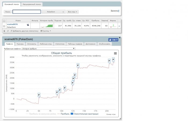Open the PokerDom site dropdown
Viewport: 188px width, 121px height.
(x=54, y=12)
